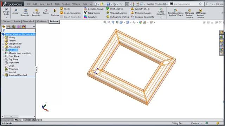The image size is (225, 126).
Task: Select the Weldment feature
Action: (x=13, y=69)
